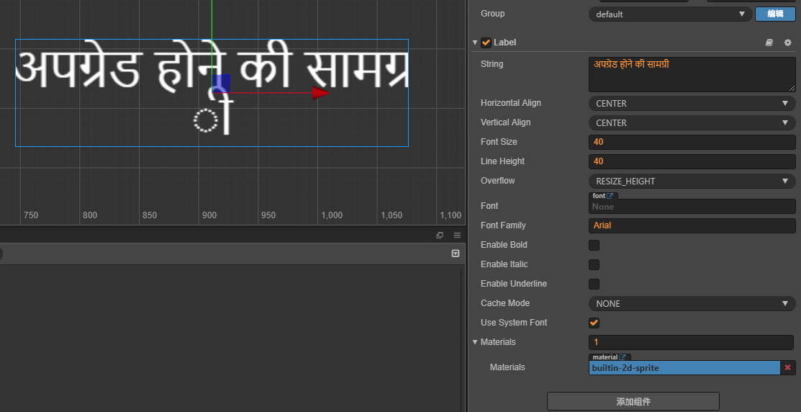This screenshot has width=801, height=412.
Task: Click the String resize handle corner
Action: [x=792, y=89]
